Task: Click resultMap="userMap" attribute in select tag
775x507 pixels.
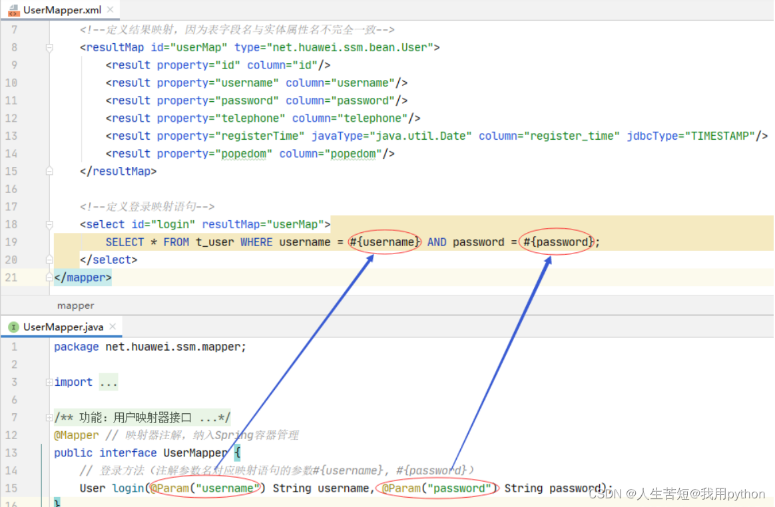Action: pos(263,224)
